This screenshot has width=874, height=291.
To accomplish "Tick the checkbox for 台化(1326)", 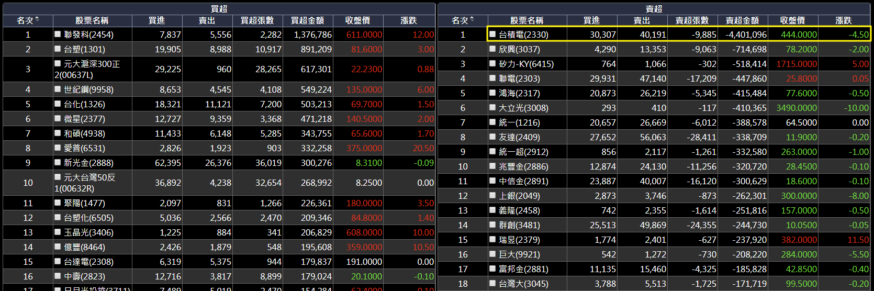I will click(58, 104).
